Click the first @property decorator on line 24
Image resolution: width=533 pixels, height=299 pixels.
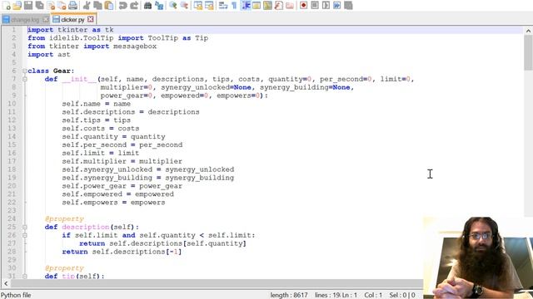pos(64,219)
